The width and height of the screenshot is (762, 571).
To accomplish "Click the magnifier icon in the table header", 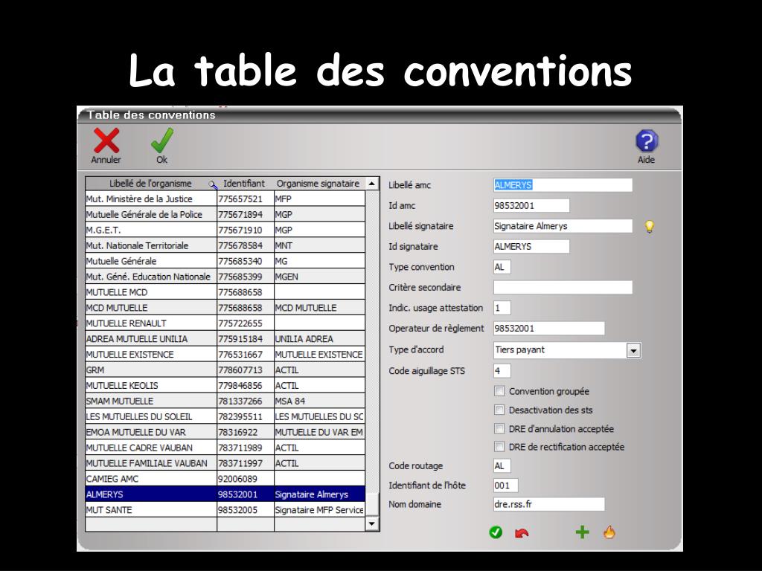I will point(212,184).
